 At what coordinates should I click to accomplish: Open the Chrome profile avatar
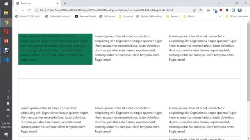[239, 10]
